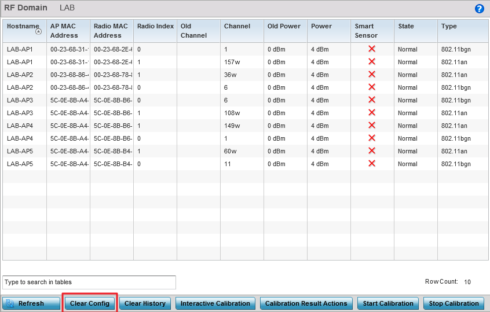The width and height of the screenshot is (490, 312).
Task: Stop Calibration process
Action: point(454,303)
